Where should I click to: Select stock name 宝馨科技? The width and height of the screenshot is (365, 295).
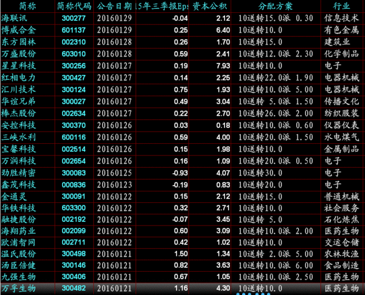point(19,149)
